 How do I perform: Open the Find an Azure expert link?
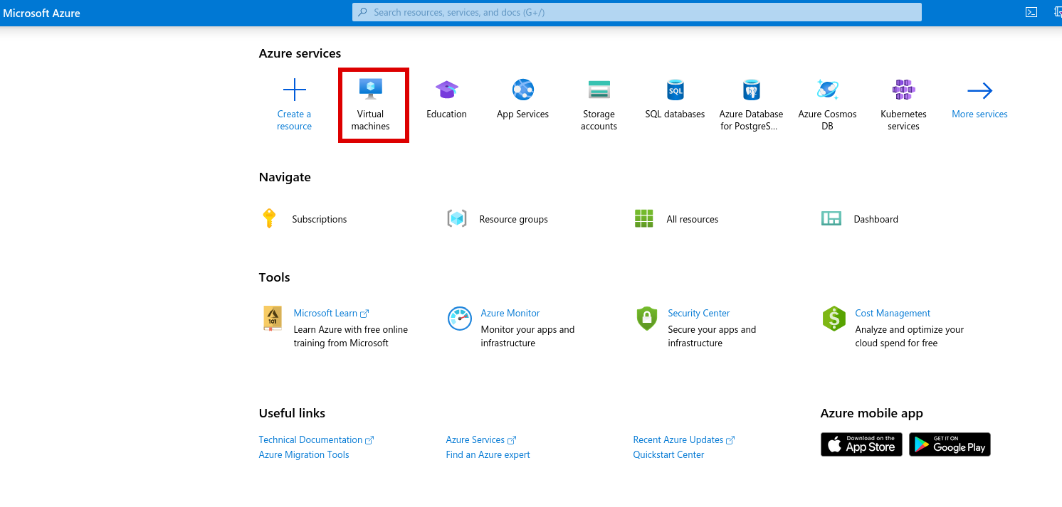click(488, 454)
